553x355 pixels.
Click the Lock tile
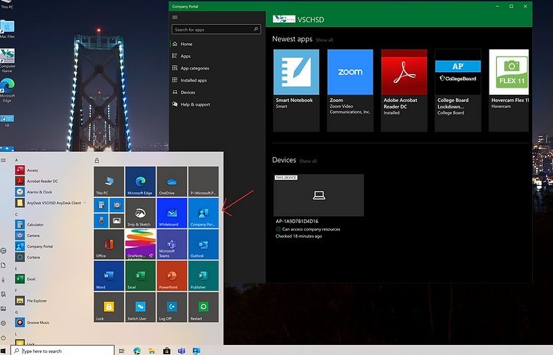109,307
